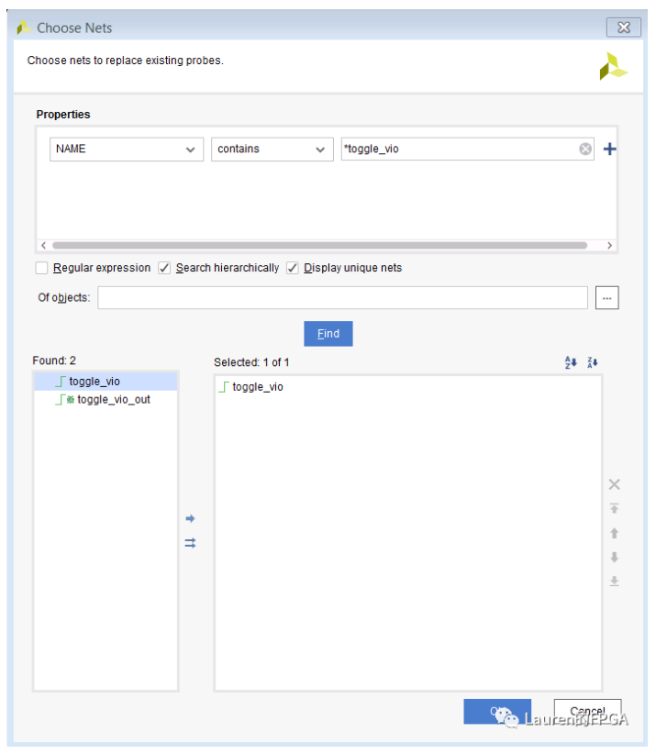This screenshot has height=754, width=656.
Task: Open the Of objects browse dialog
Action: 606,297
